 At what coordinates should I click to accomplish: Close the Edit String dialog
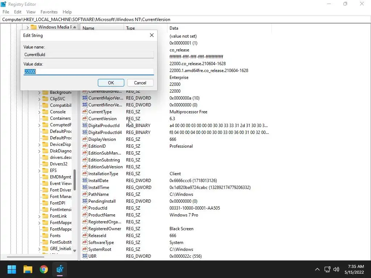[152, 35]
